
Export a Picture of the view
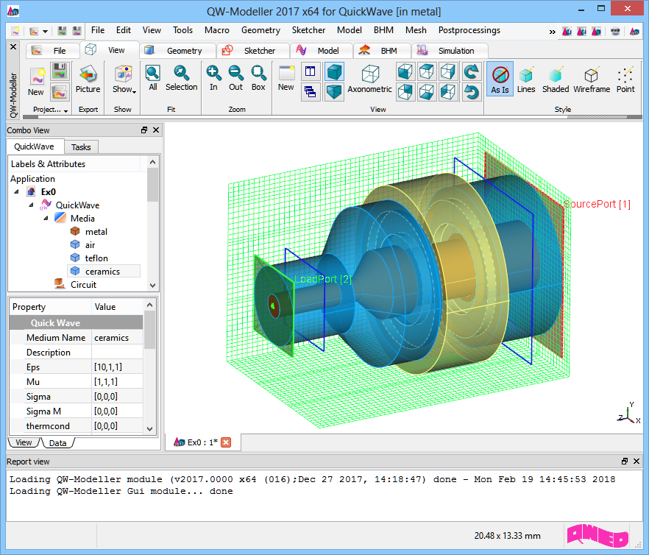coord(88,79)
